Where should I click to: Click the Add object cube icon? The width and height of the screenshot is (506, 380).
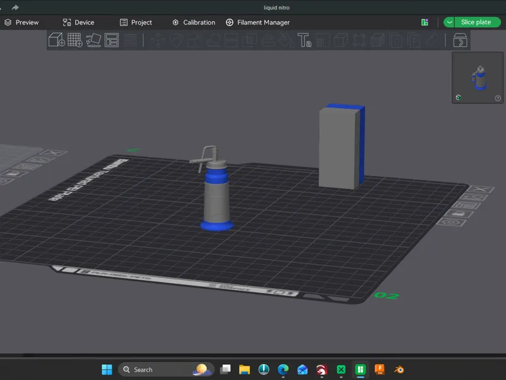(56, 40)
